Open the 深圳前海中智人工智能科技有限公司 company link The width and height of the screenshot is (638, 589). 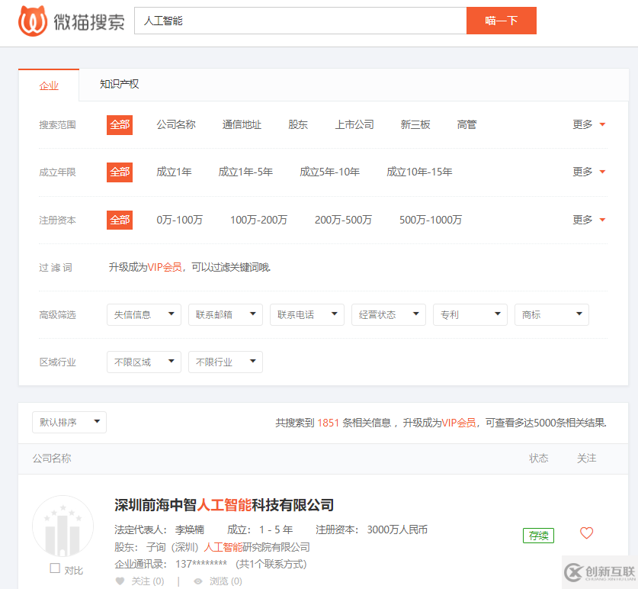[x=224, y=505]
